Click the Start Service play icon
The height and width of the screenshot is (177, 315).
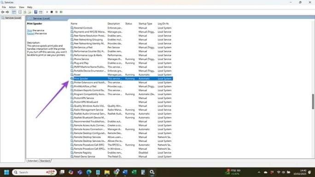(x=47, y=12)
